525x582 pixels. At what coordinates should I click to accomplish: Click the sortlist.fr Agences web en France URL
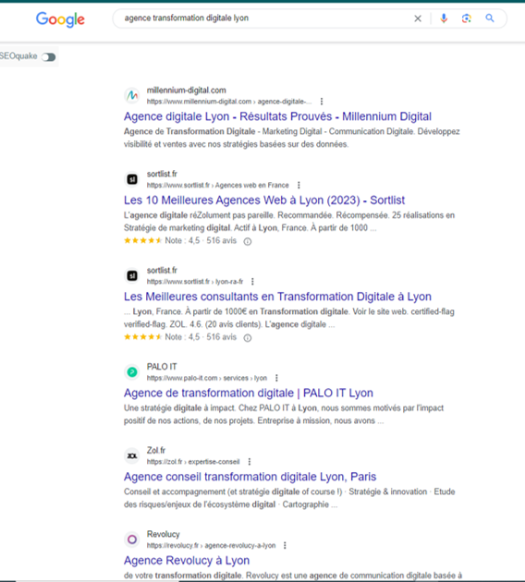coord(217,185)
